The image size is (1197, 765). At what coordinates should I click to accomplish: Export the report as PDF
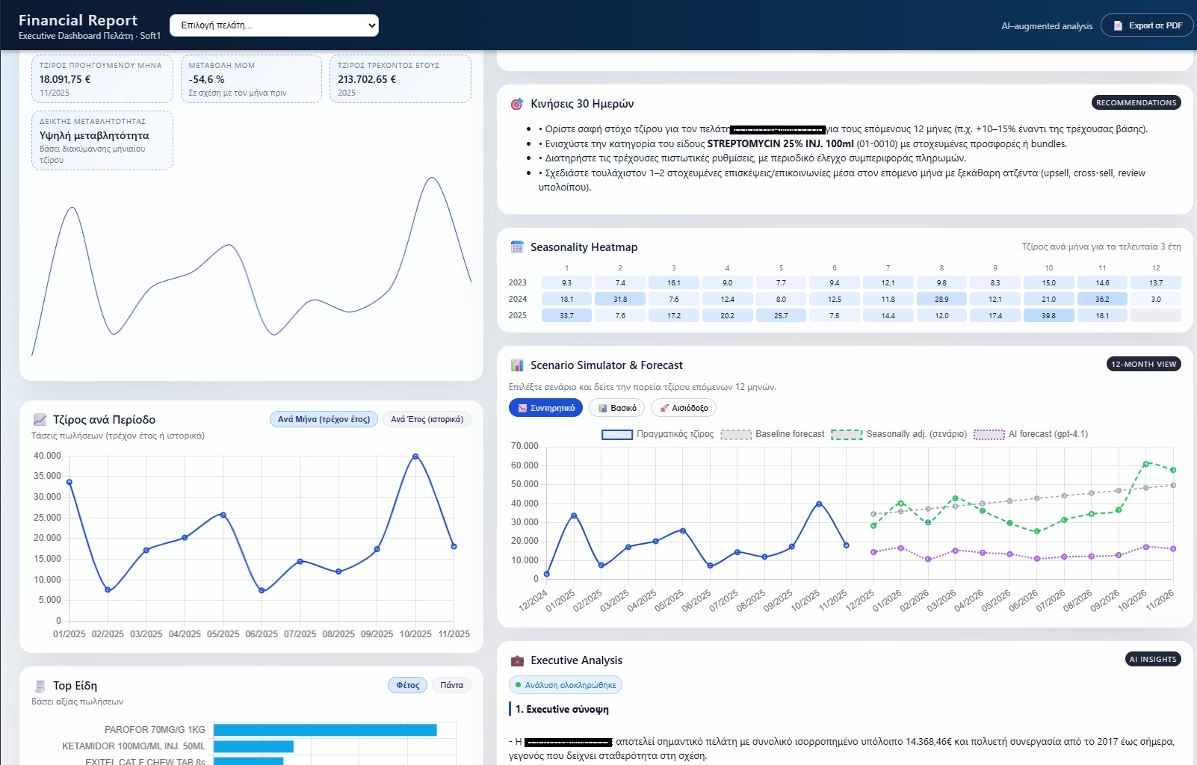pos(1147,26)
